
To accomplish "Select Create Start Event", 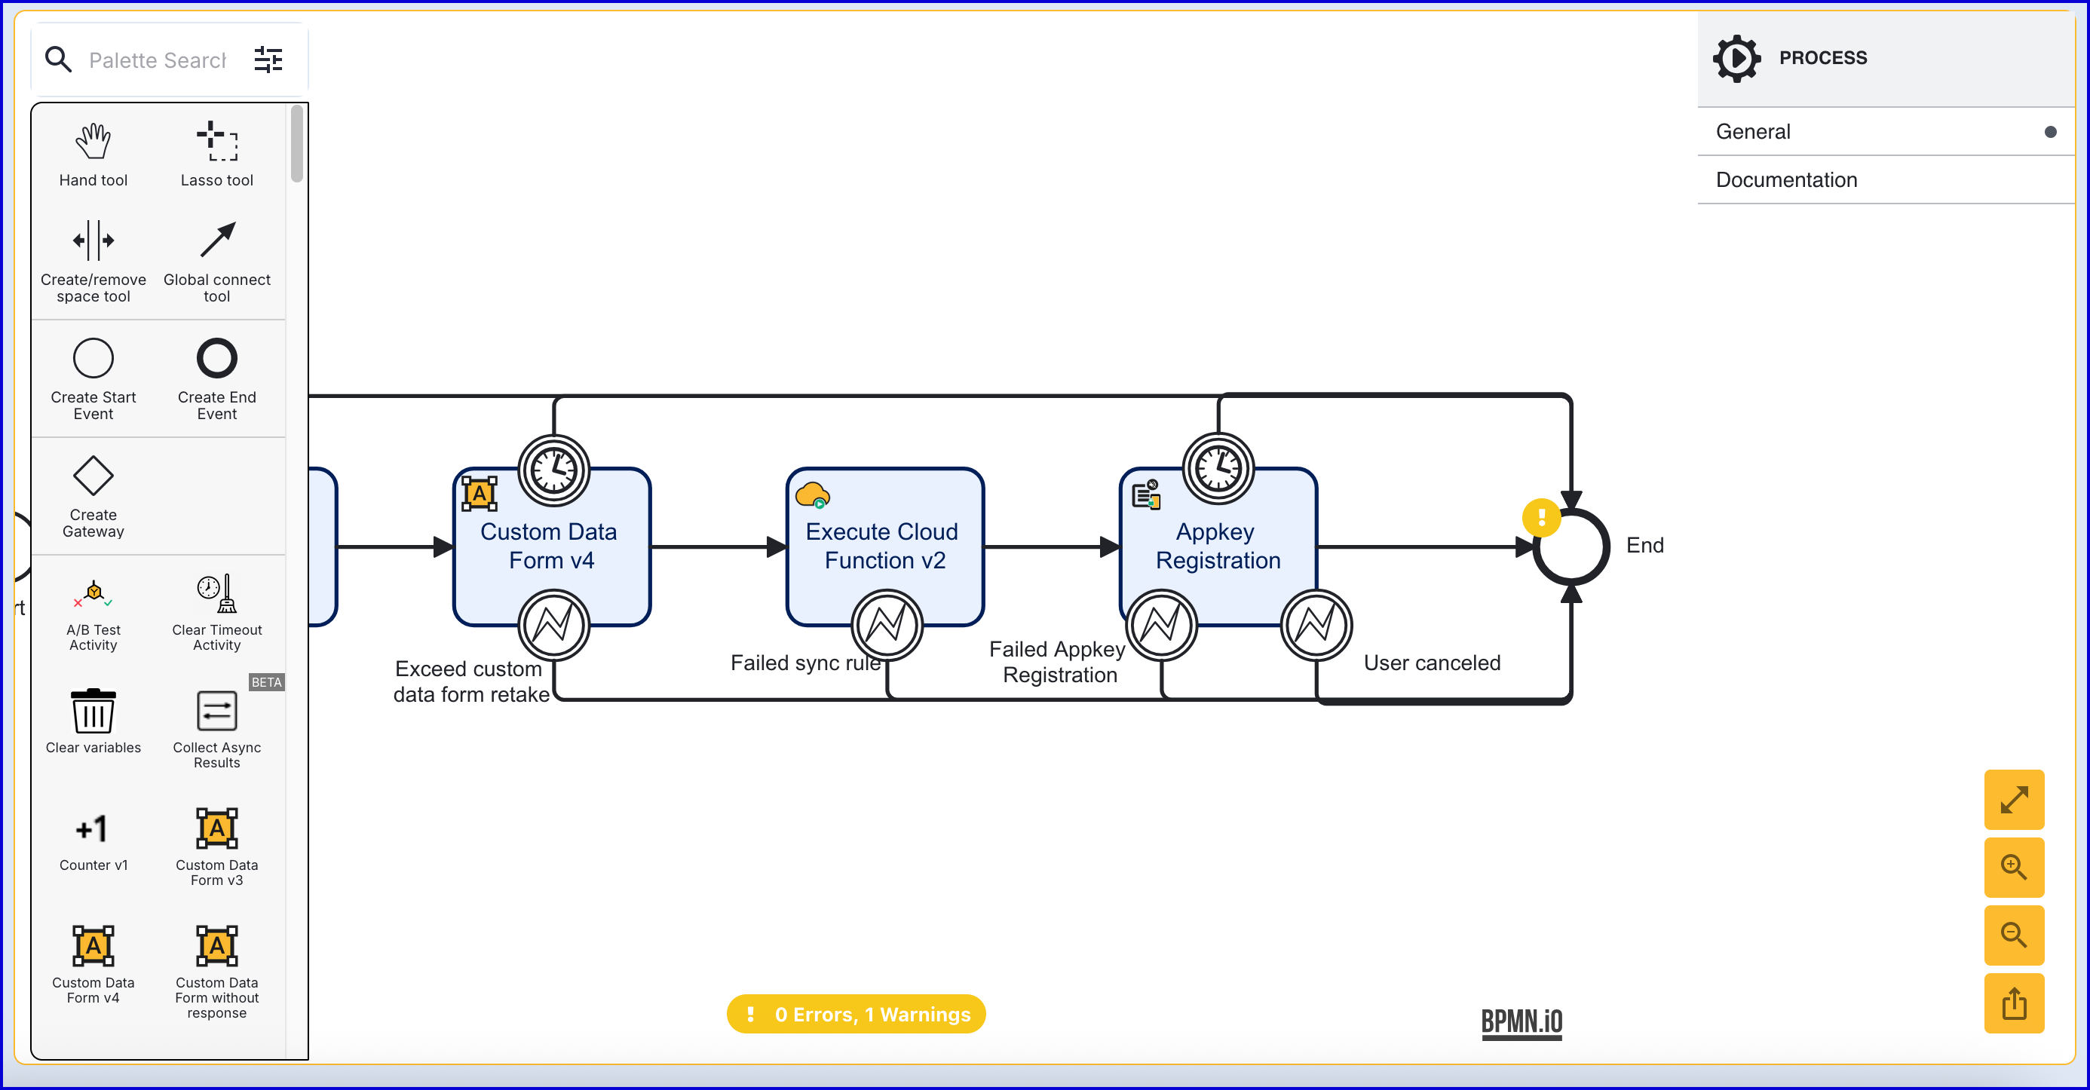I will 93,359.
